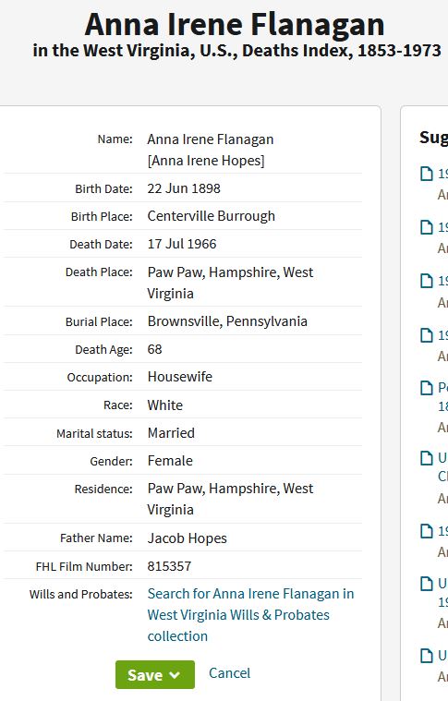
Task: Click the marital status value 'Married'
Action: (171, 433)
